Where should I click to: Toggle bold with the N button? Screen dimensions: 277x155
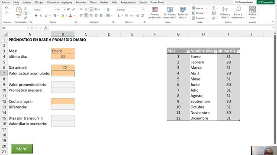tap(36, 16)
